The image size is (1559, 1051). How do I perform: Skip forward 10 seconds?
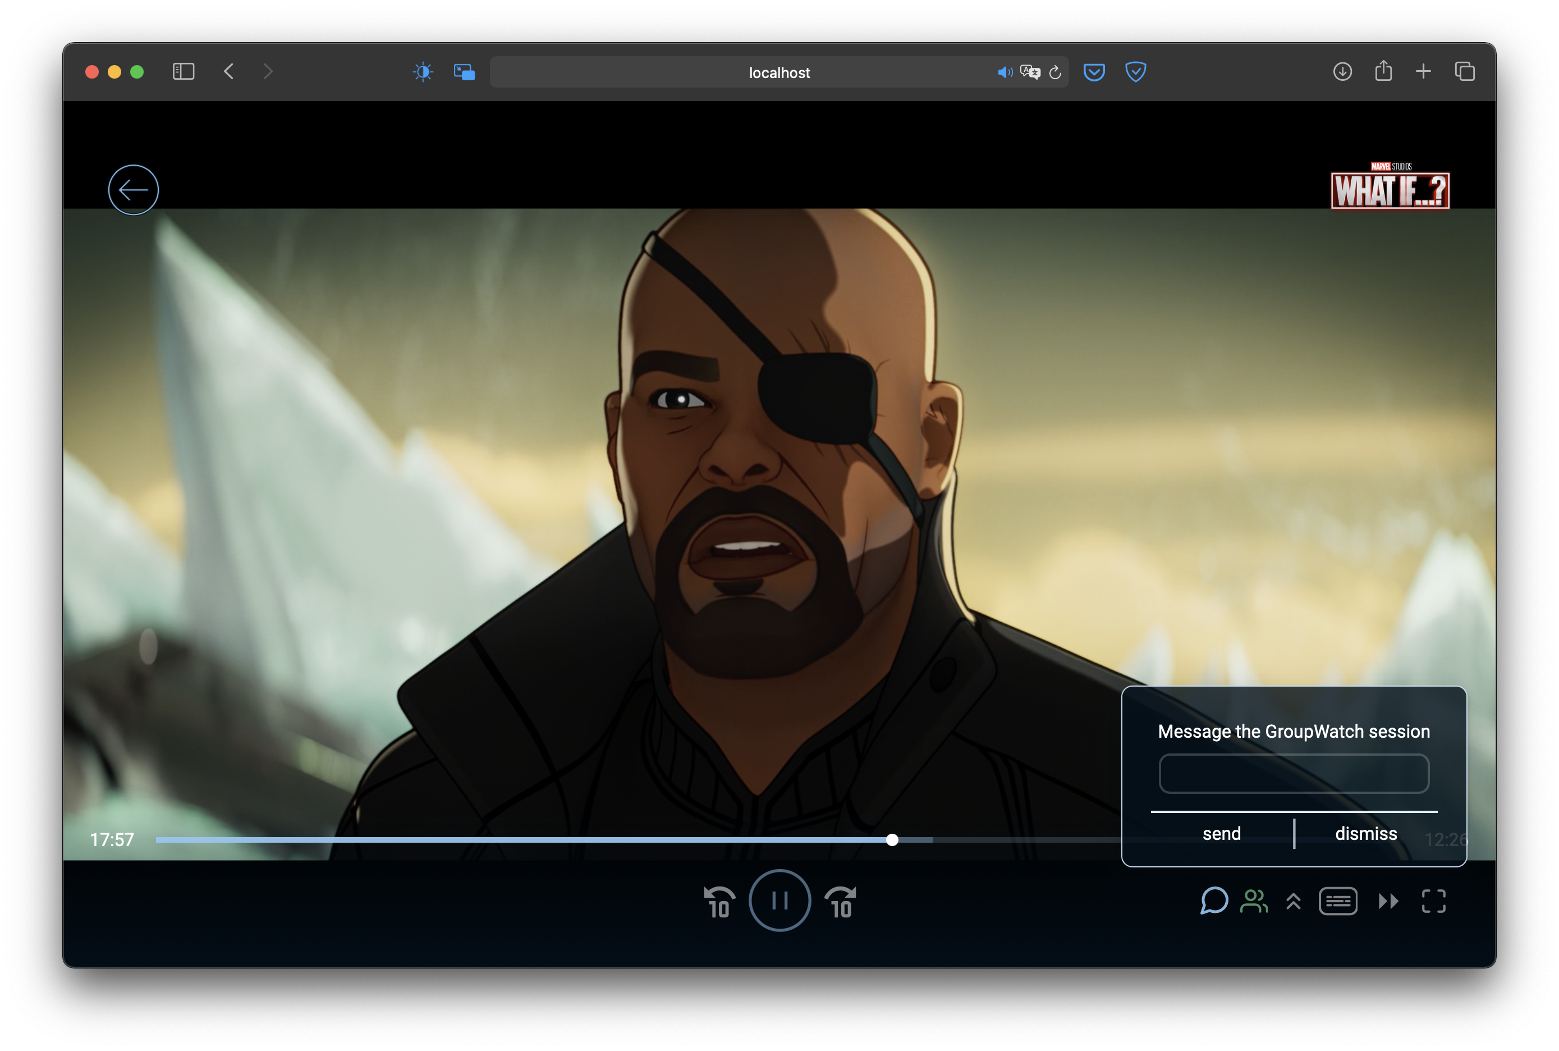(841, 902)
